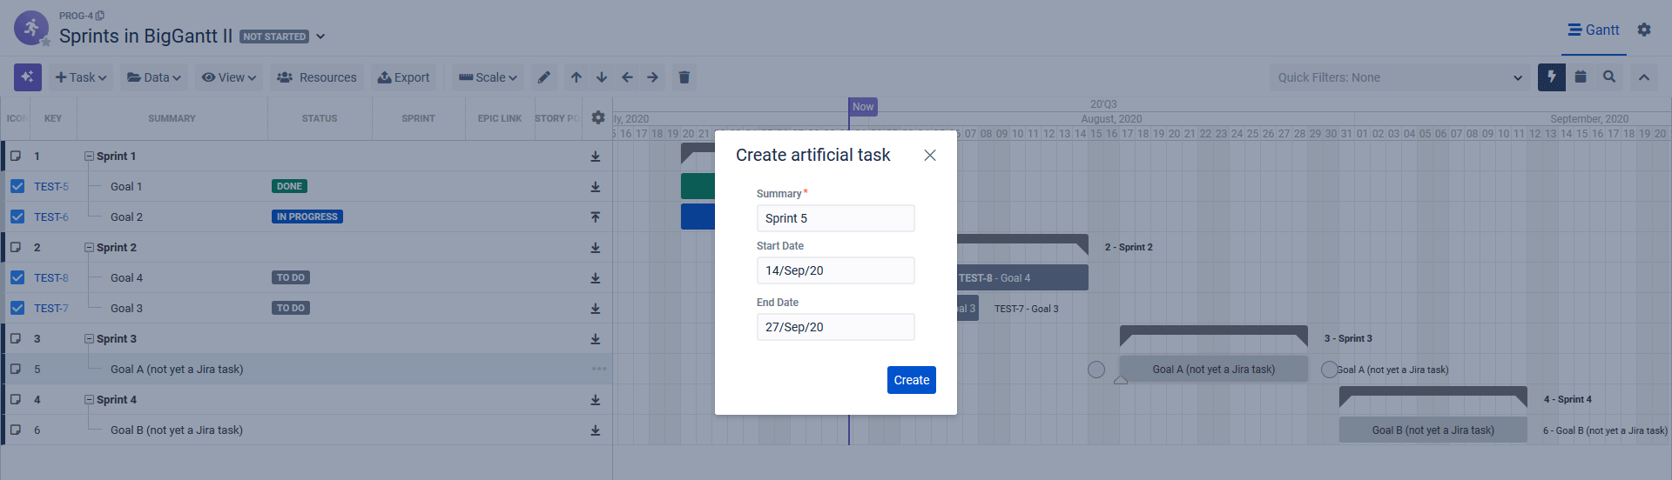Click the Export button
The height and width of the screenshot is (480, 1672).
tap(403, 77)
